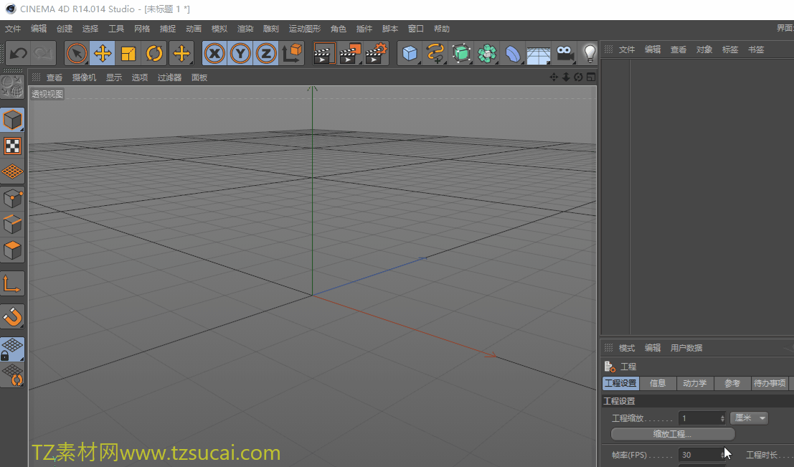Image resolution: width=794 pixels, height=467 pixels.
Task: Click the planar workplane rotate icon
Action: pos(12,375)
